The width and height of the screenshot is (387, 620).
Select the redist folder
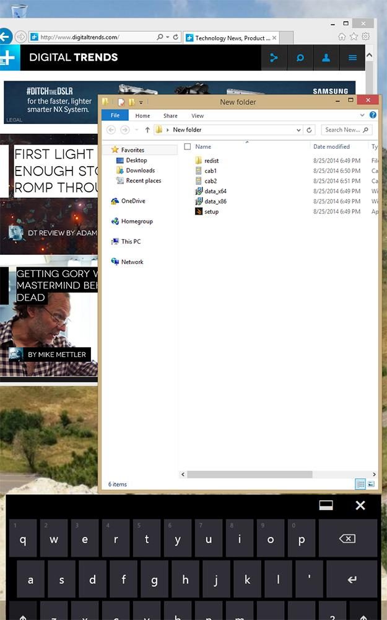point(211,161)
